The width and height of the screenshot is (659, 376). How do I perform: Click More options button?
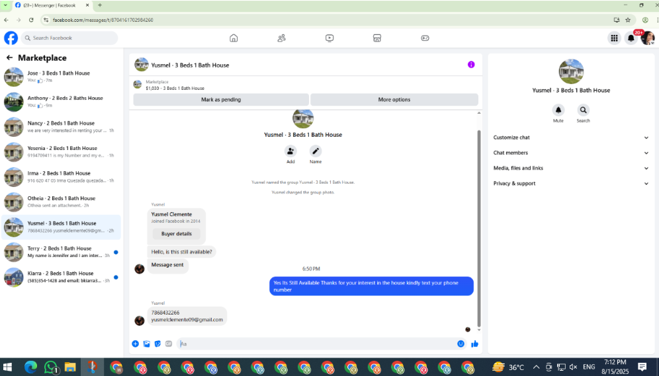[394, 100]
